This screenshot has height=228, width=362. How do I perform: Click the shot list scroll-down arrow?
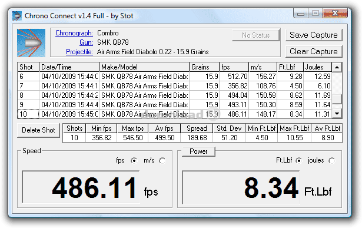coord(337,114)
